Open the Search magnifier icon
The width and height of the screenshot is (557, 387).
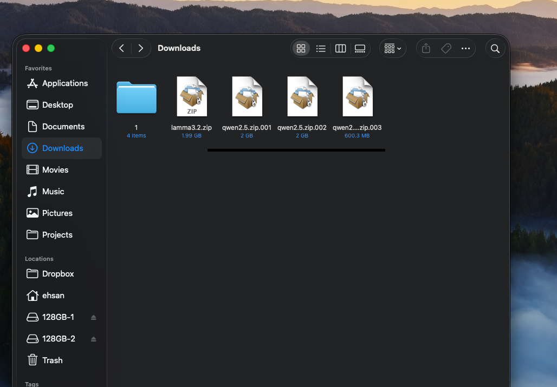(x=495, y=48)
